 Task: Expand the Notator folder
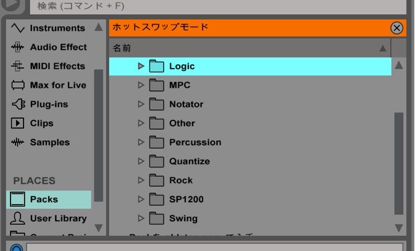click(x=141, y=104)
